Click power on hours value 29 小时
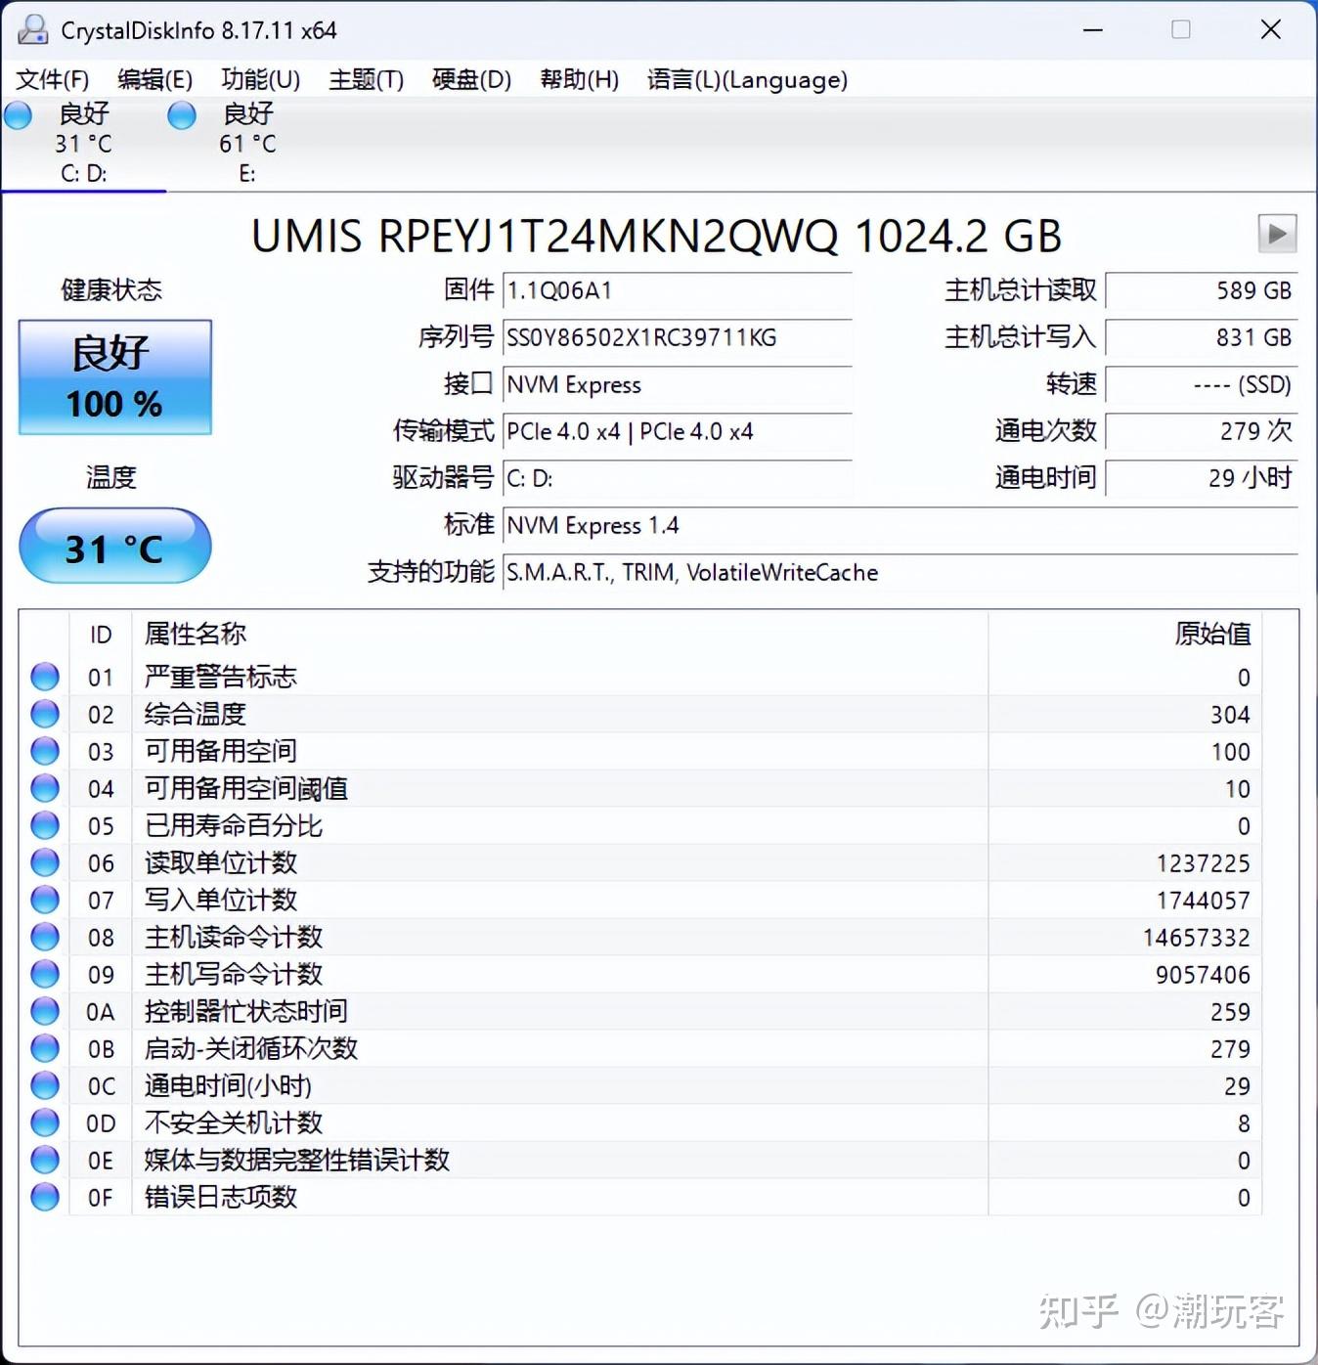1318x1365 pixels. pyautogui.click(x=1202, y=478)
